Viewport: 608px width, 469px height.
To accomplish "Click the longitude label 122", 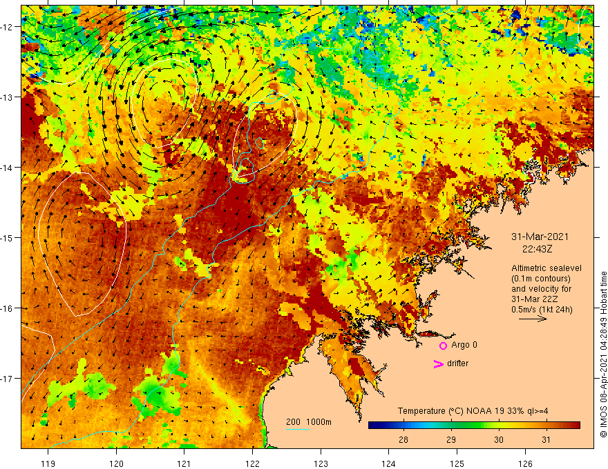I will coord(252,463).
